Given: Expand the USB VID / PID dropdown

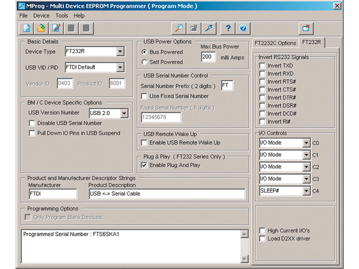Looking at the screenshot, I should (120, 67).
